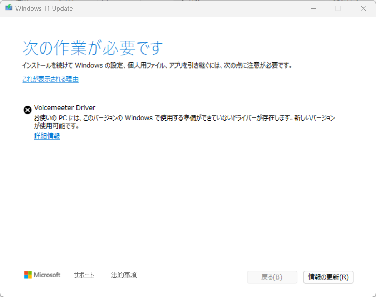Close the Windows 11 Update window

point(363,8)
